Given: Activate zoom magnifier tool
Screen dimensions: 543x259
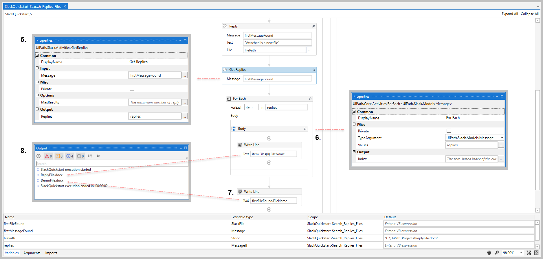Looking at the screenshot, I should [x=497, y=253].
